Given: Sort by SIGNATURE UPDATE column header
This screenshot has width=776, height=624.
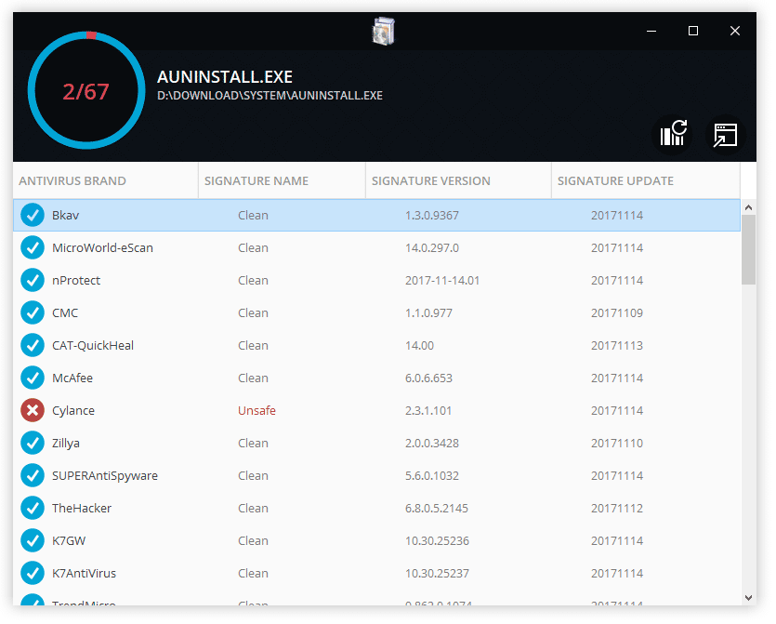Looking at the screenshot, I should [x=645, y=180].
